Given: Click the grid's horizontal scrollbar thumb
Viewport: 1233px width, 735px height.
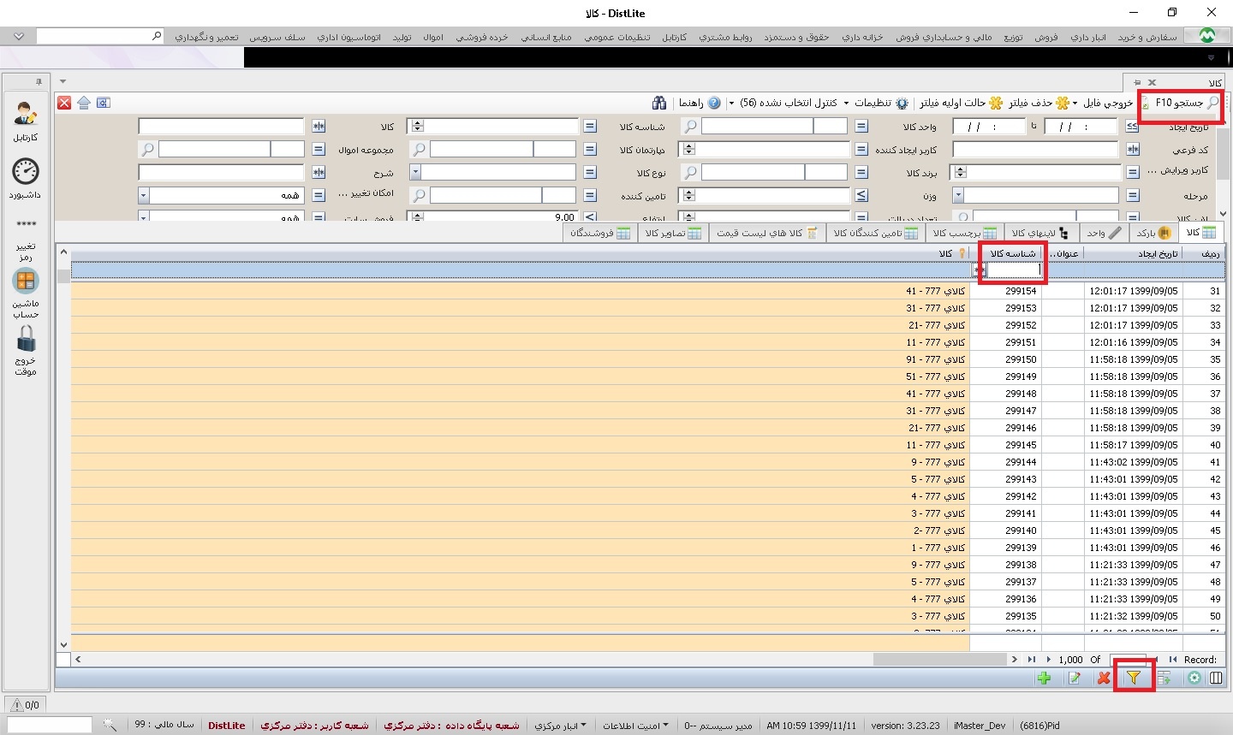Looking at the screenshot, I should (x=938, y=660).
